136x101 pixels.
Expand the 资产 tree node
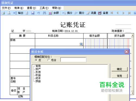[x=38, y=69]
